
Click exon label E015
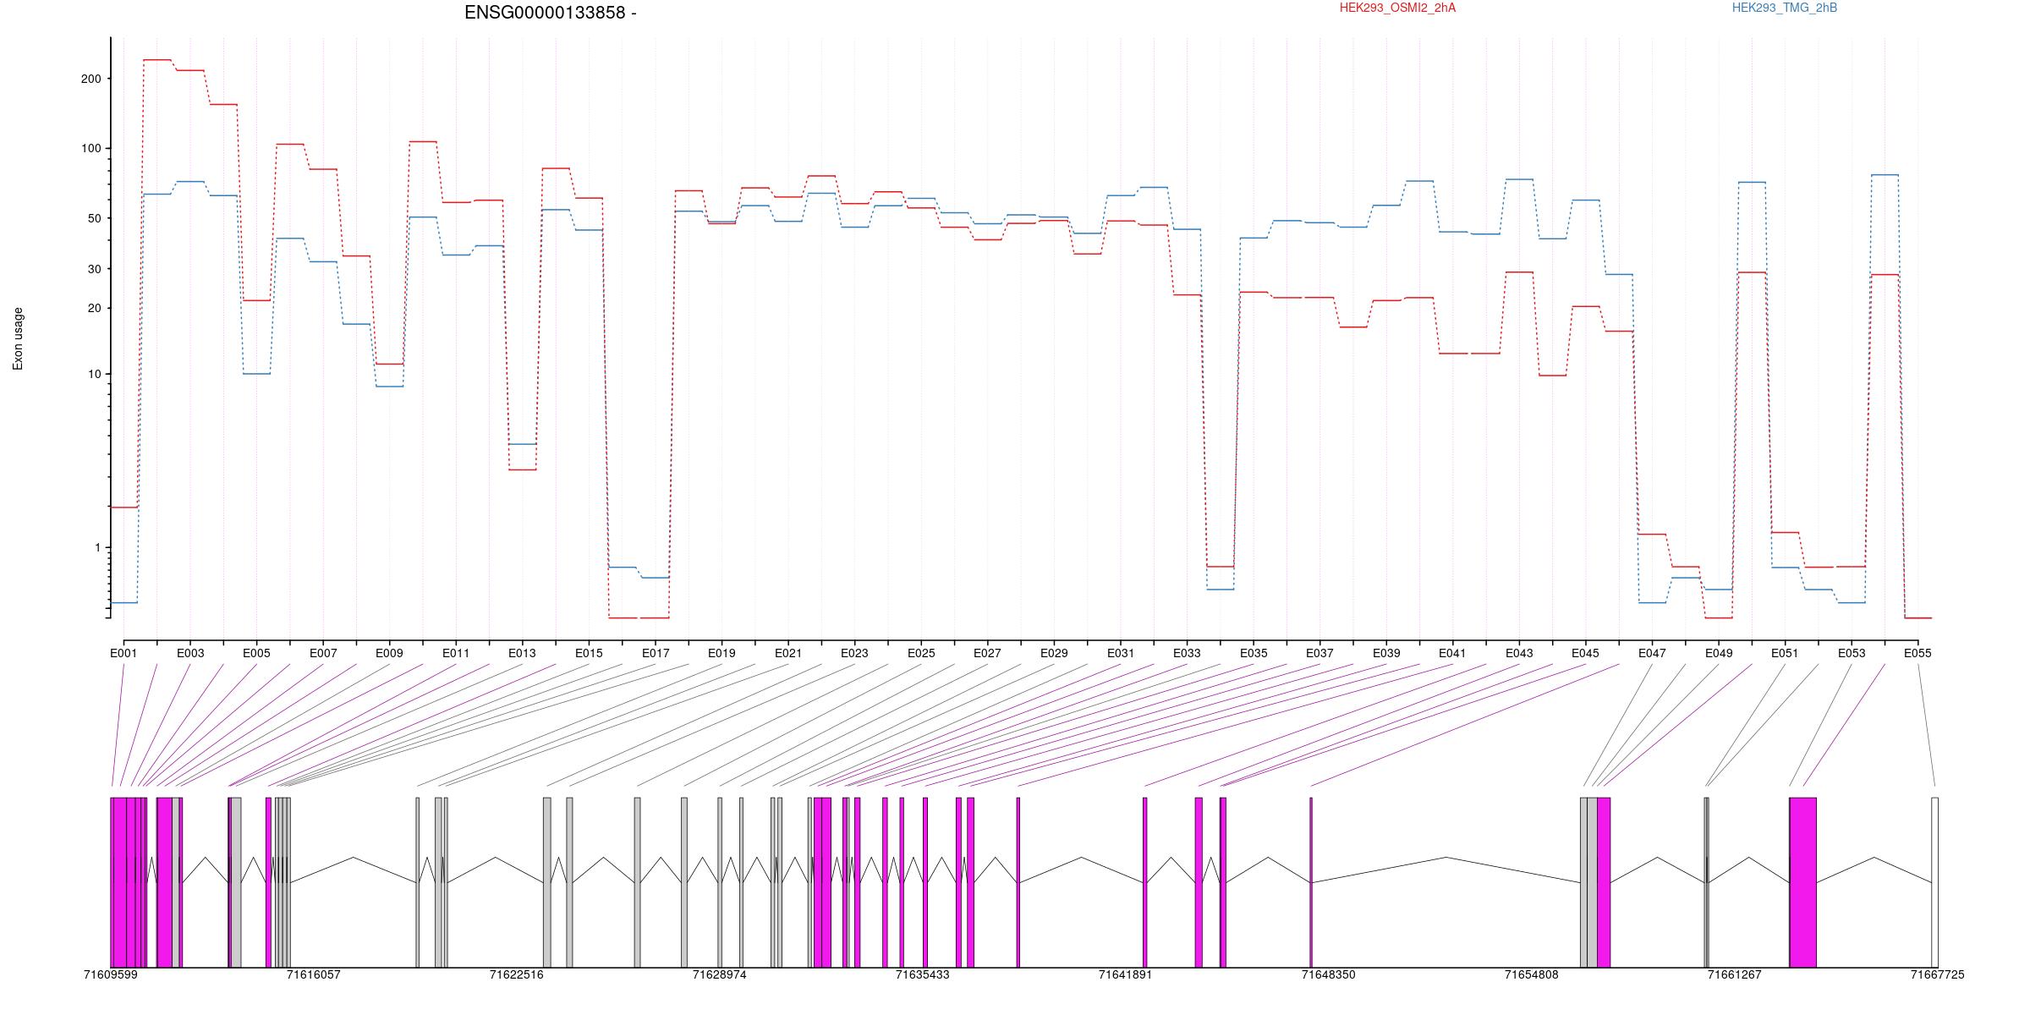pos(589,653)
